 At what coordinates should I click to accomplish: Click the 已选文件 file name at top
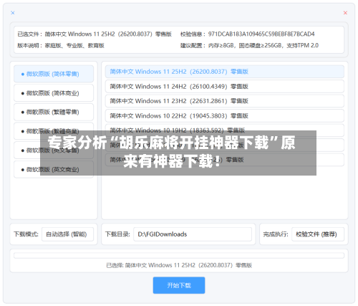click(x=108, y=34)
